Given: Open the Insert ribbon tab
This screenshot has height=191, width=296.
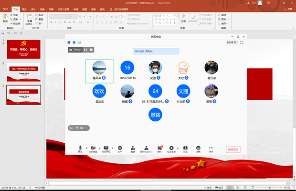Looking at the screenshot, I should click(25, 9).
